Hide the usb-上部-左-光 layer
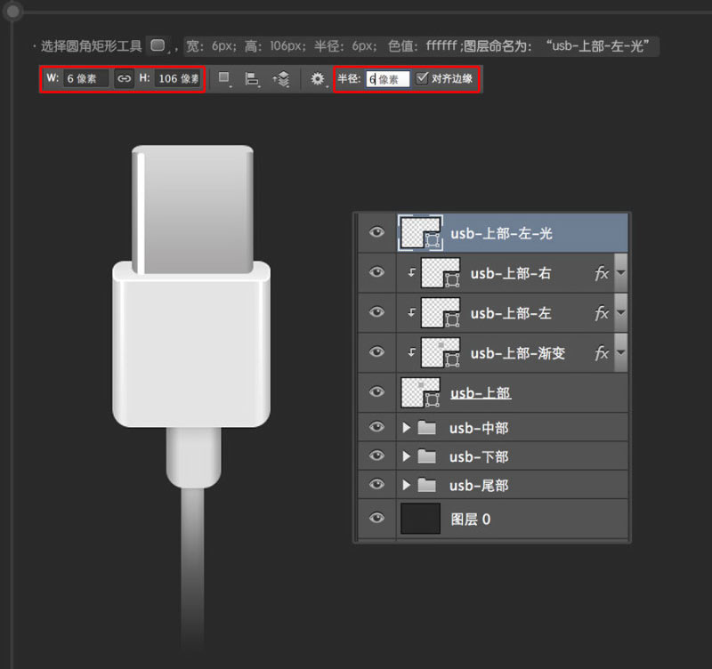This screenshot has height=669, width=712. click(x=376, y=231)
